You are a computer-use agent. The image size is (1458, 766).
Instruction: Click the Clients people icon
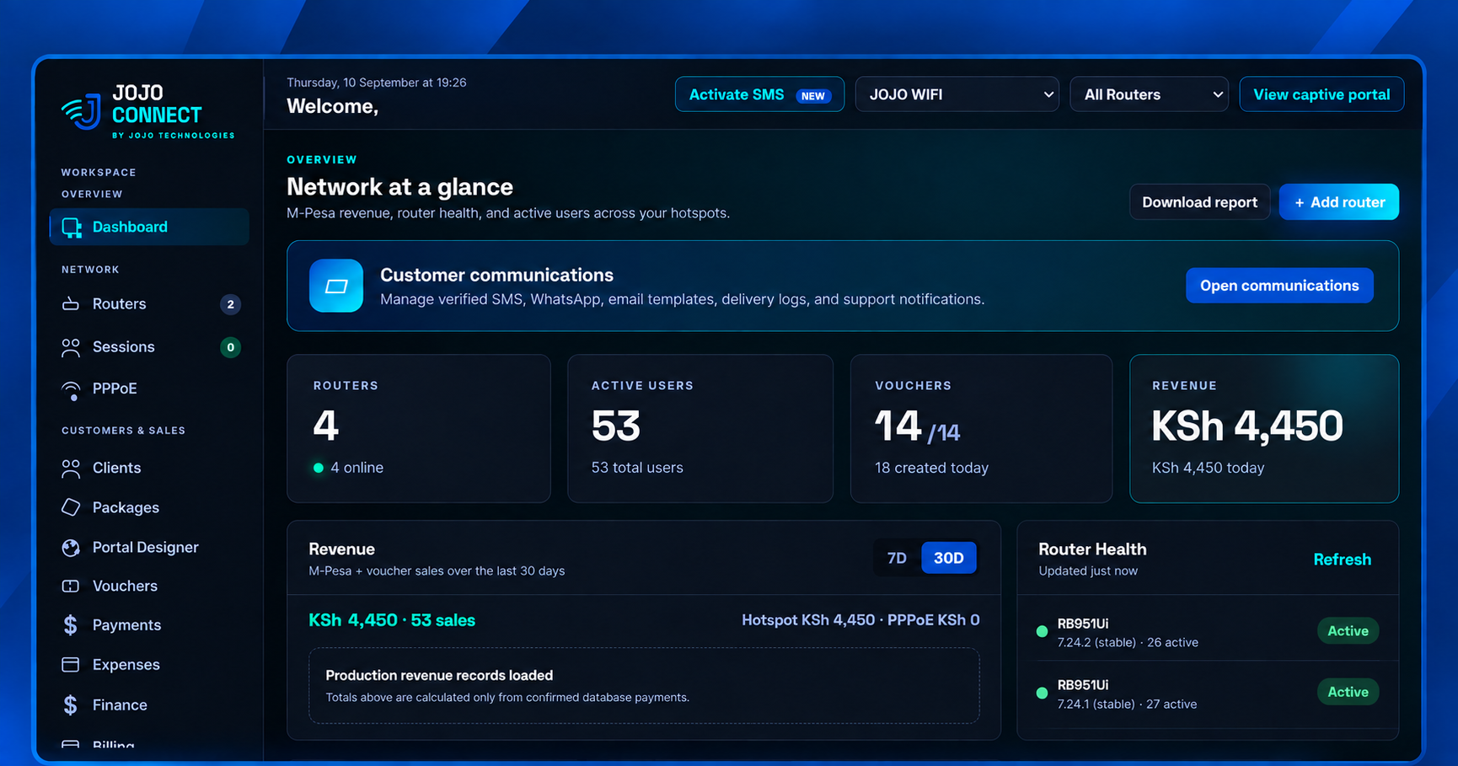click(x=71, y=469)
